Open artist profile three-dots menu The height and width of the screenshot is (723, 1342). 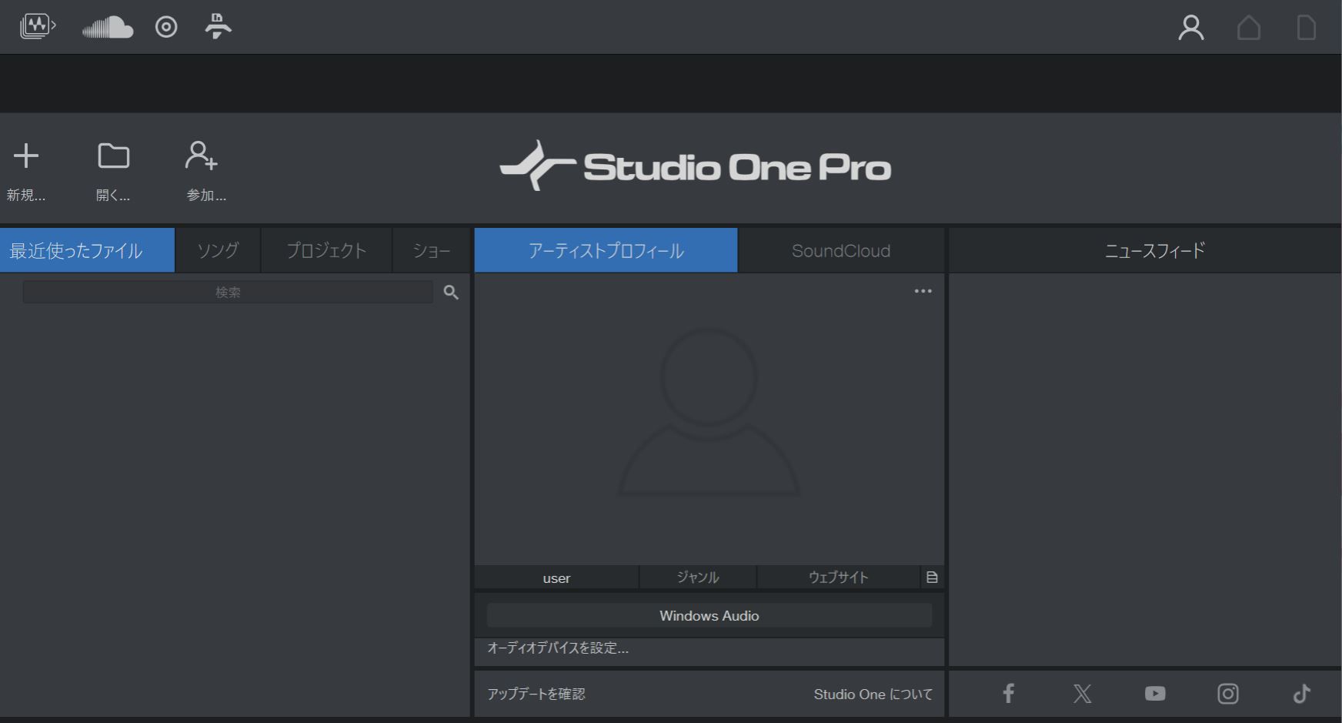tap(923, 291)
